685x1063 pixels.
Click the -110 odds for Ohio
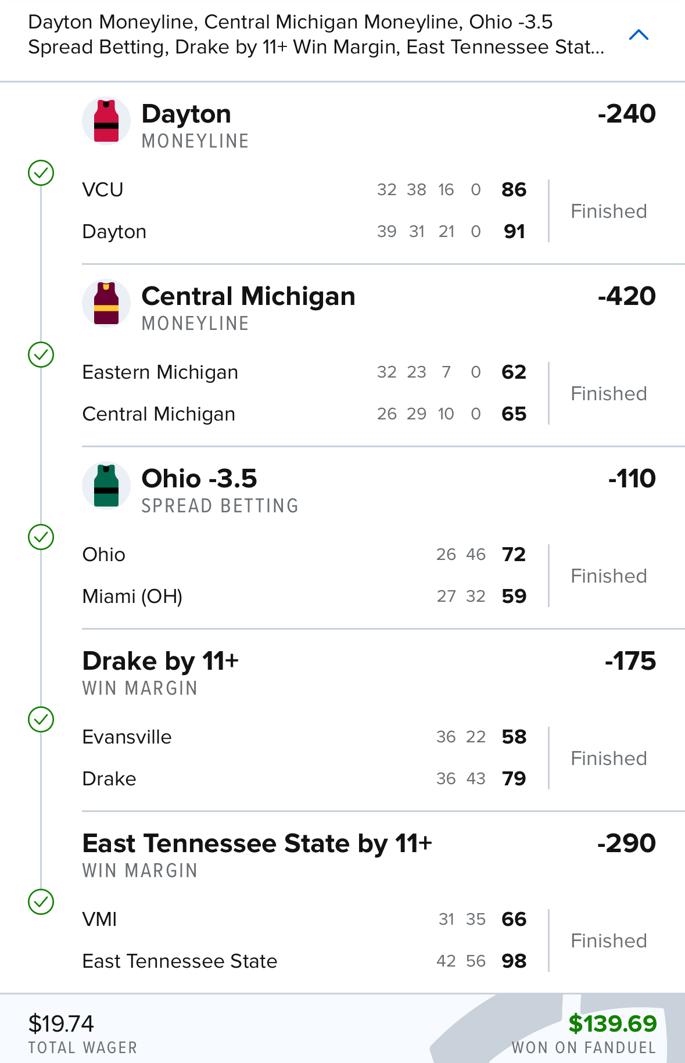pos(632,479)
